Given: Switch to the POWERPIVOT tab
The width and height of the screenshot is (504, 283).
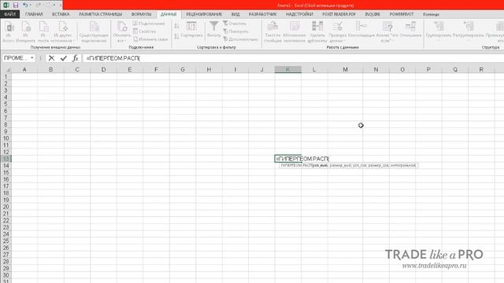Looking at the screenshot, I should (x=402, y=14).
